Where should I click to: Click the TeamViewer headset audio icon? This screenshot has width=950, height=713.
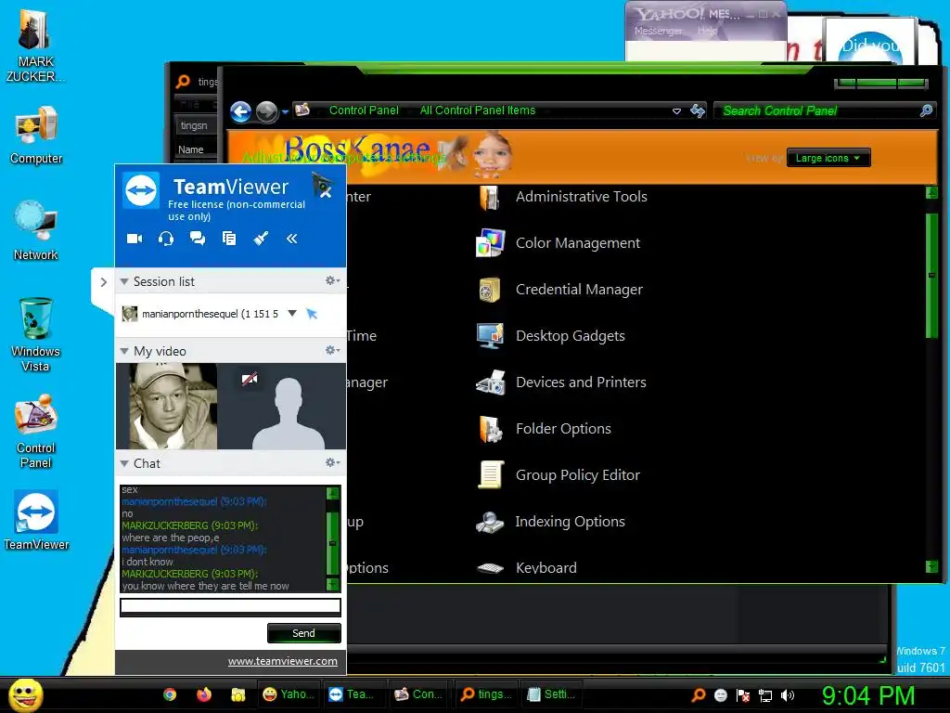click(166, 239)
